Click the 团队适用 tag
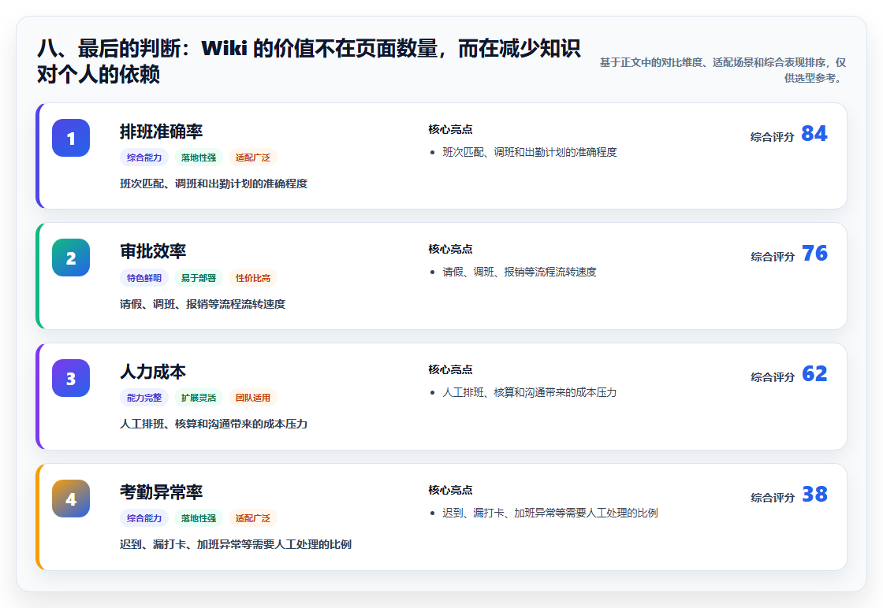 click(253, 398)
